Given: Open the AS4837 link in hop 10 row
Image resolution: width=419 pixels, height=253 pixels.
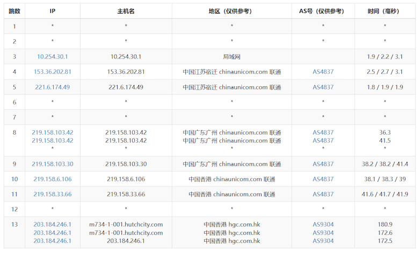Looking at the screenshot, I should pyautogui.click(x=323, y=179).
